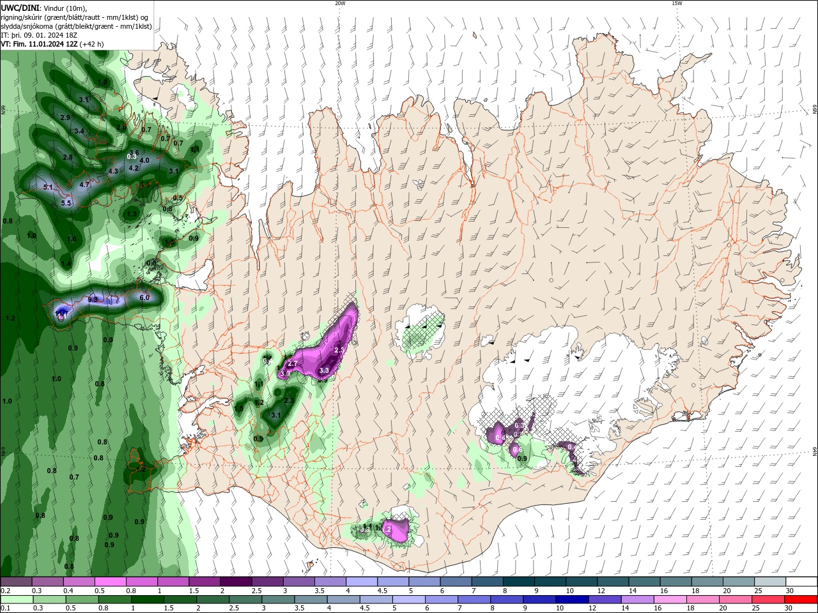Click the light pink rain legend swatch at 16
The height and width of the screenshot is (613, 818).
coord(670,600)
